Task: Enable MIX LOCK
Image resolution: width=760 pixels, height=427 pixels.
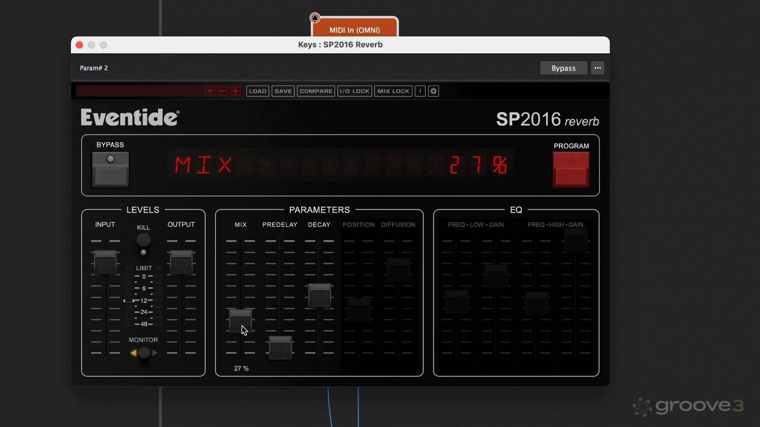Action: pos(393,91)
